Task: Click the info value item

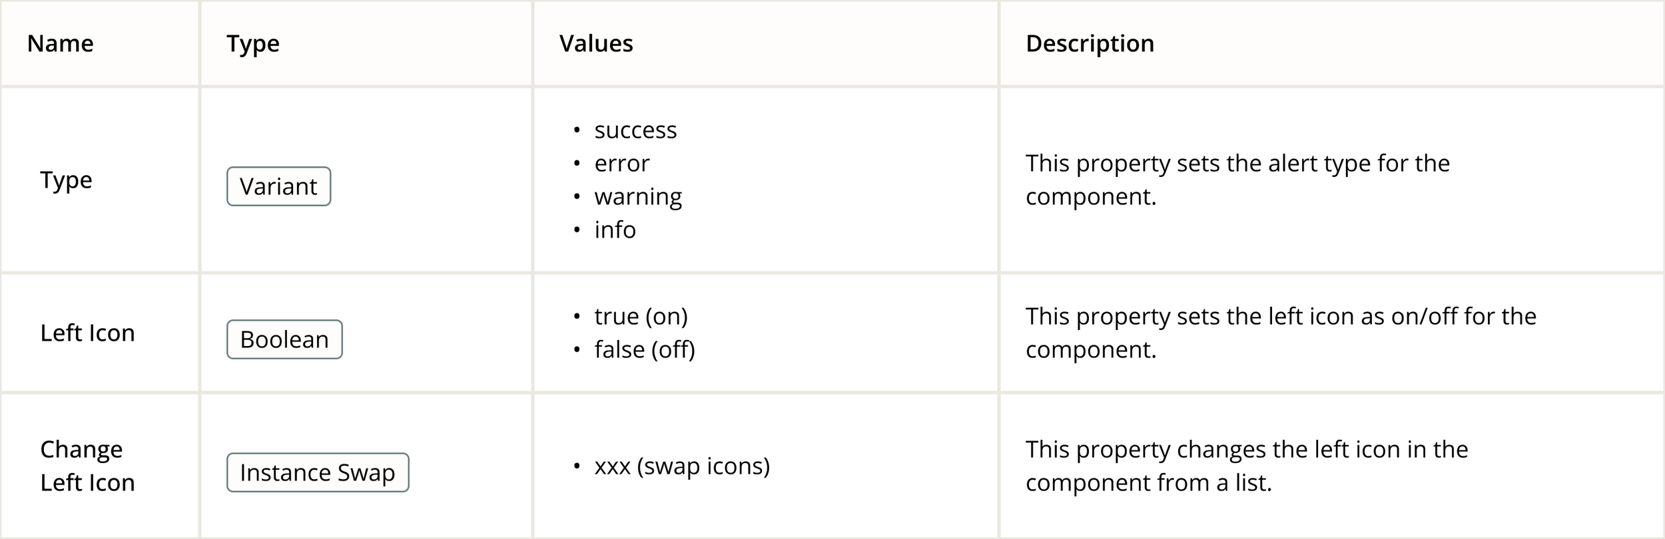Action: (615, 230)
